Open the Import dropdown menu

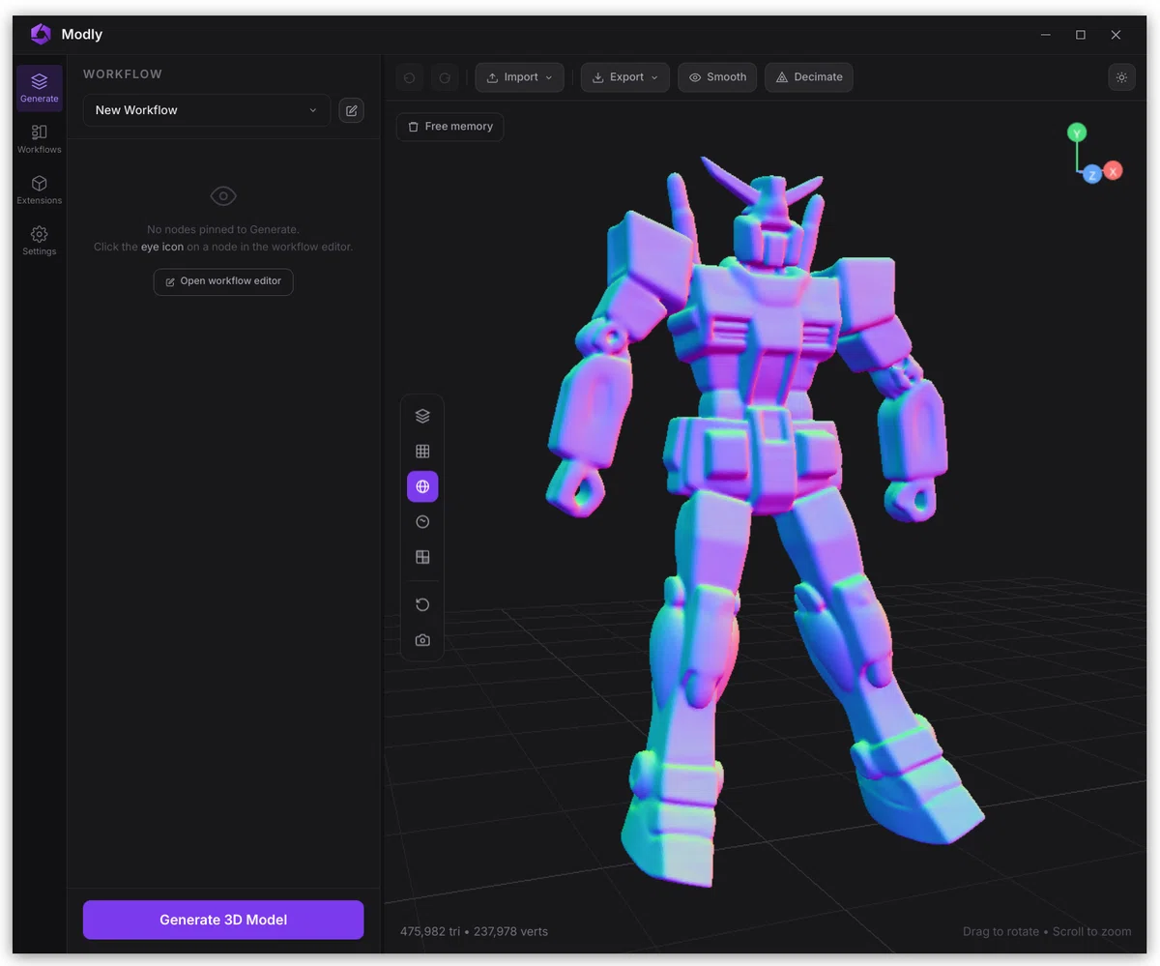click(520, 77)
